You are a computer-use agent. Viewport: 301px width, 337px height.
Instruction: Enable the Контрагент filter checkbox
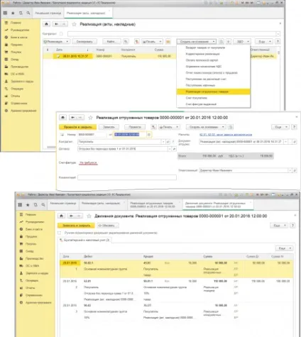(61, 34)
